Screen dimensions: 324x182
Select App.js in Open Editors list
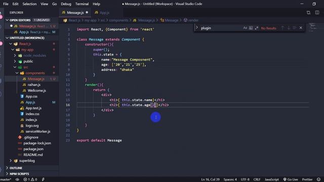(31, 32)
